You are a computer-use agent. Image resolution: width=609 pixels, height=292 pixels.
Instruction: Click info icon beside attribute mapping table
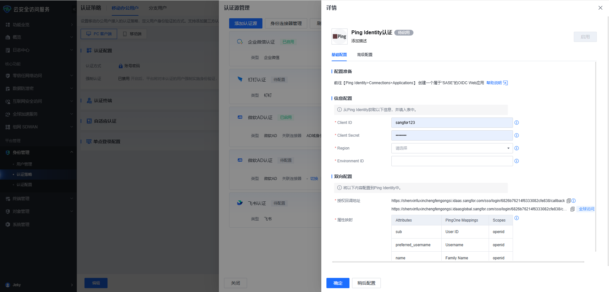click(x=517, y=218)
